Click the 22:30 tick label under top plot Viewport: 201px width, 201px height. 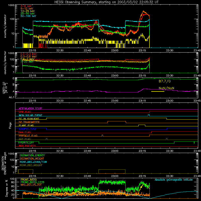[x=60, y=51]
